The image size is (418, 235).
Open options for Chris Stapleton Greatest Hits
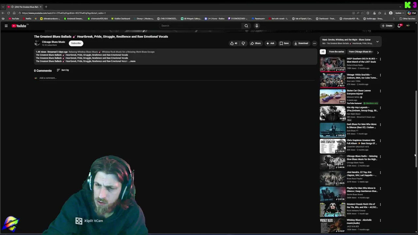click(380, 141)
